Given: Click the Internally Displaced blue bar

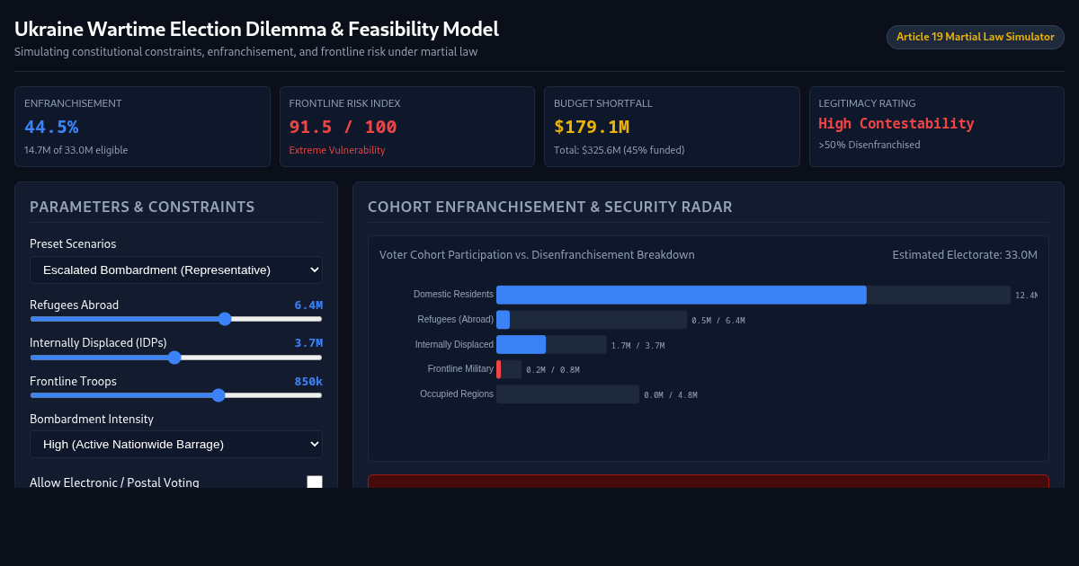Looking at the screenshot, I should (x=522, y=345).
